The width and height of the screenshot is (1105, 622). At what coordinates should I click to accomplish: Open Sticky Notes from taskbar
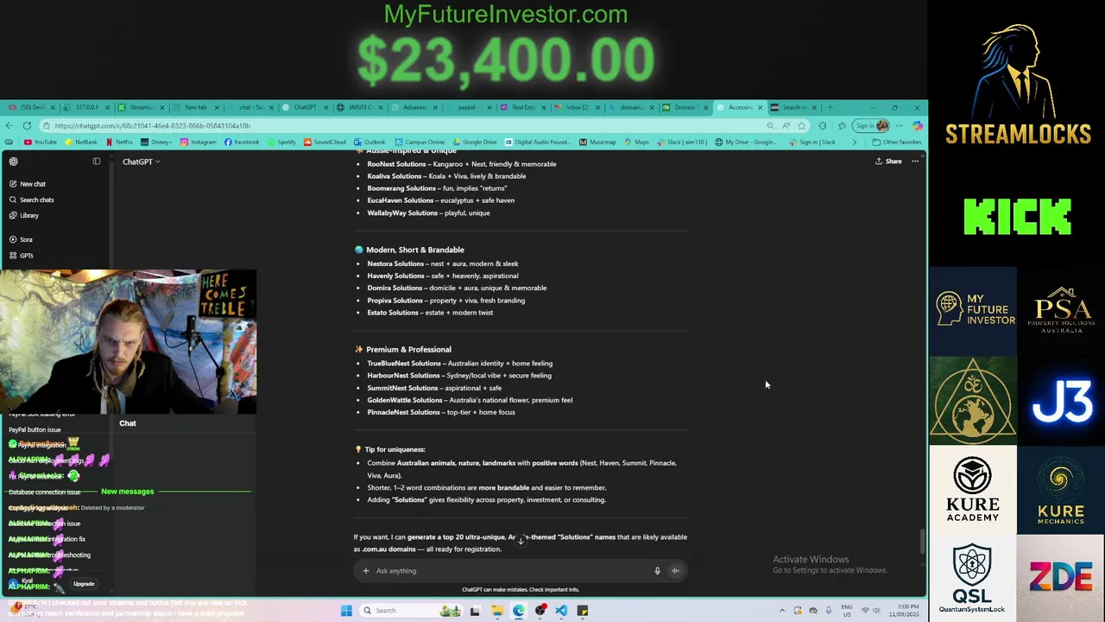tap(583, 611)
